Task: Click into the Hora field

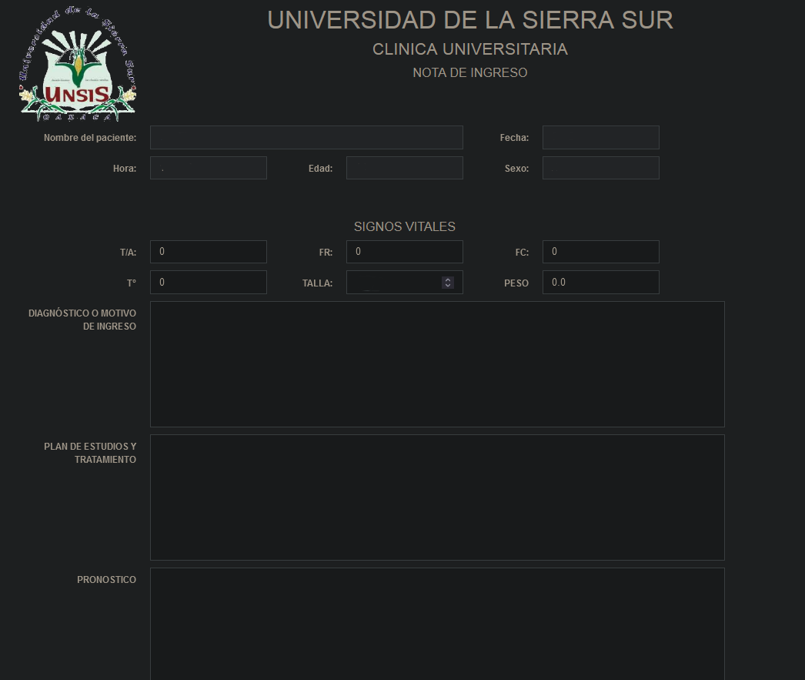Action: (209, 168)
